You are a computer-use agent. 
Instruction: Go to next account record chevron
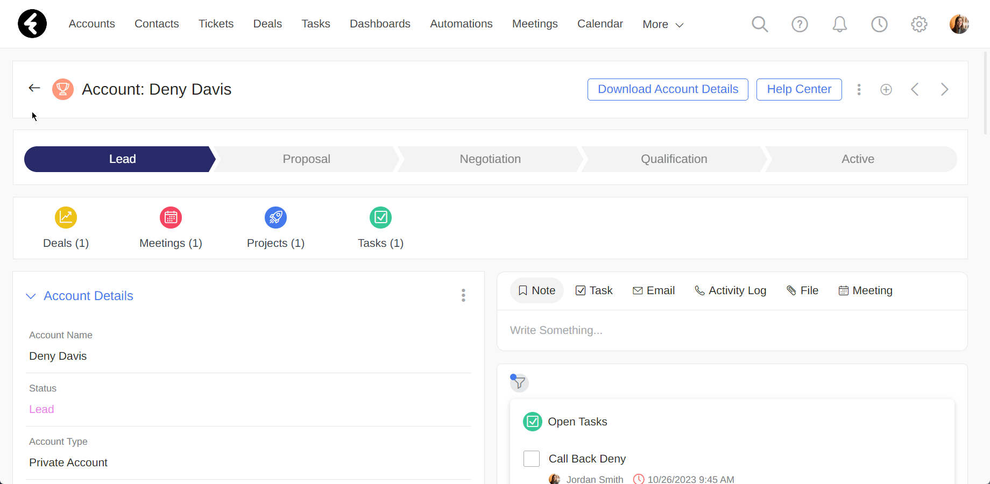(944, 89)
